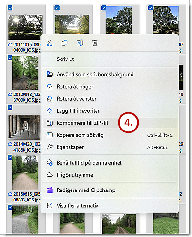
Task: Select the 20120818_122 forest path thumbnail
Action: tap(25, 73)
